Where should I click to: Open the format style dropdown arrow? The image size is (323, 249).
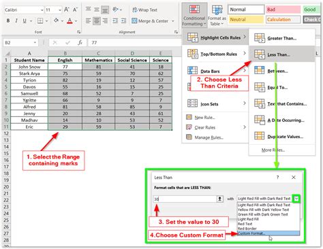pyautogui.click(x=296, y=199)
